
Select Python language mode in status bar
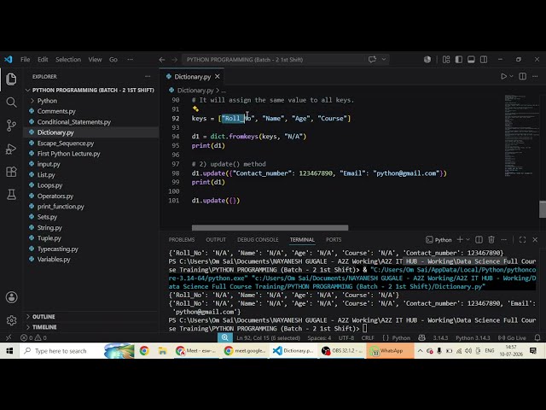[401, 337]
